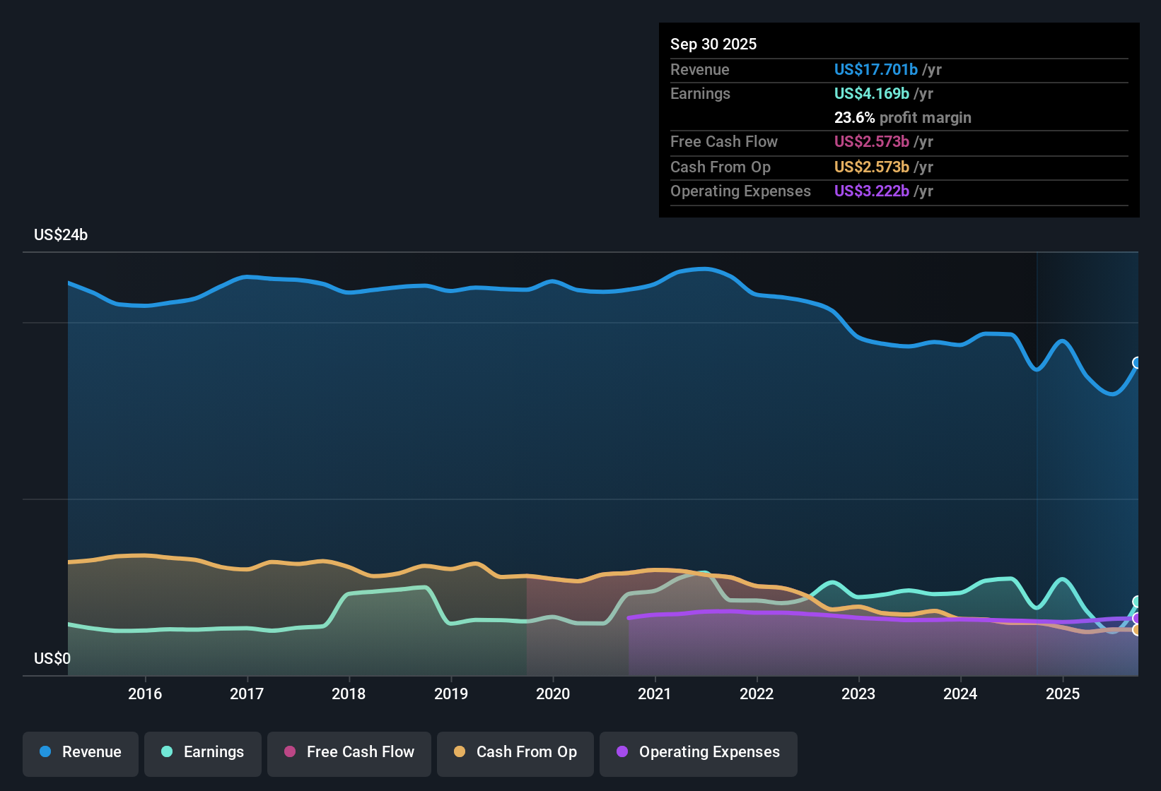Toggle Cash From Op legend button
Screen dimensions: 1161x791
click(515, 753)
